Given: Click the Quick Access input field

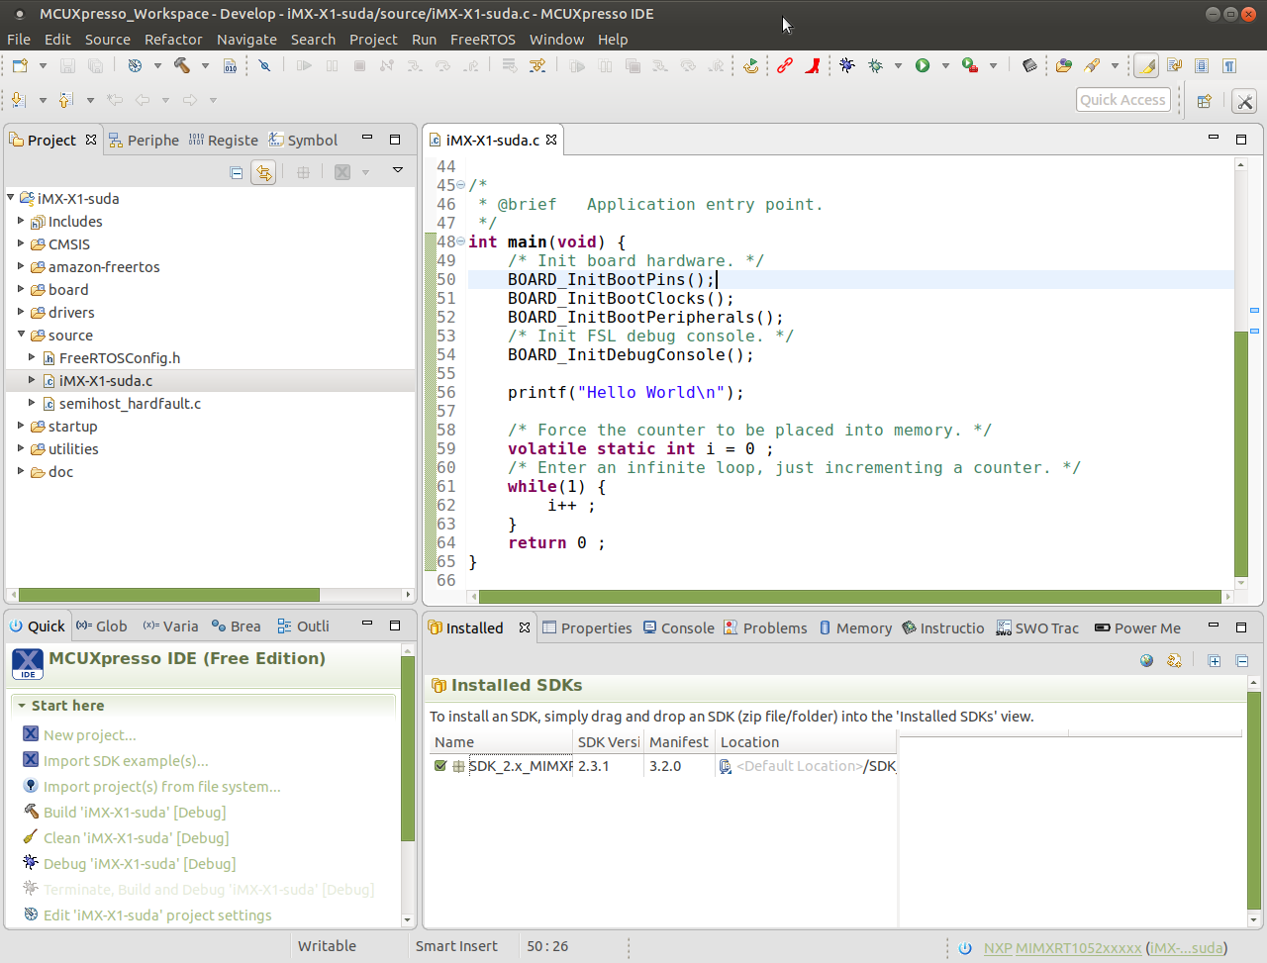Looking at the screenshot, I should 1123,100.
